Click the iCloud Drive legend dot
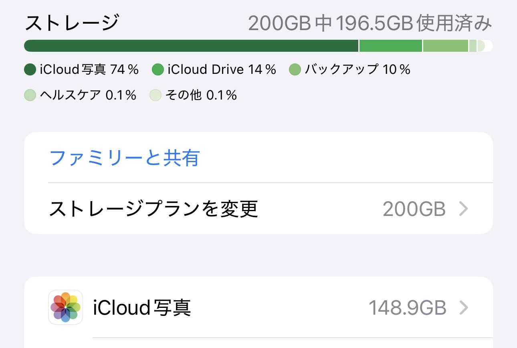Image resolution: width=517 pixels, height=348 pixels. pos(158,70)
